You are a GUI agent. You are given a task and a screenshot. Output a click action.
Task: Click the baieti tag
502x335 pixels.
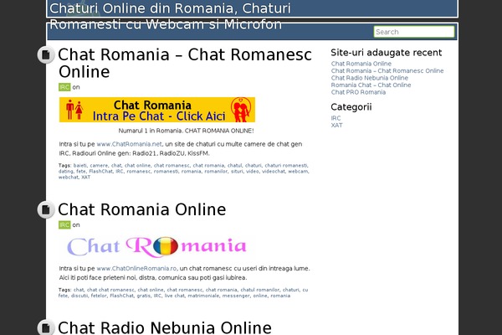coord(80,166)
